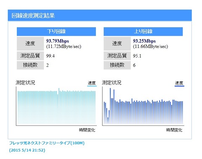Click the 測定品質 label under 上り回線
The width and height of the screenshot is (202, 159).
[117, 56]
